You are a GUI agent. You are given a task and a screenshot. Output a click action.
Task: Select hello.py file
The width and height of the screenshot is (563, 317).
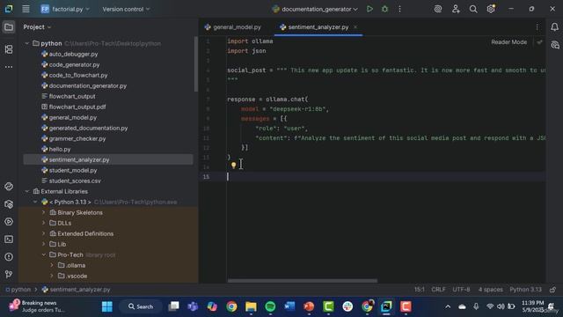click(x=60, y=149)
